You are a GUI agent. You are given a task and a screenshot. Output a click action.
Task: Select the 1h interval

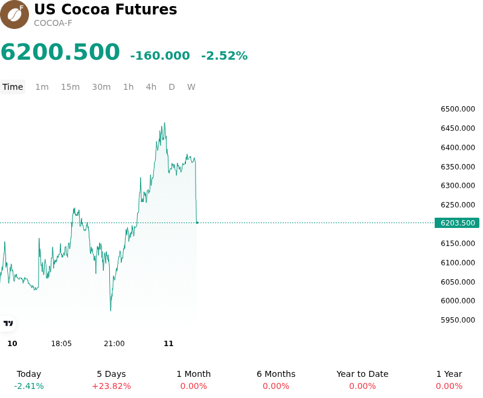click(129, 87)
